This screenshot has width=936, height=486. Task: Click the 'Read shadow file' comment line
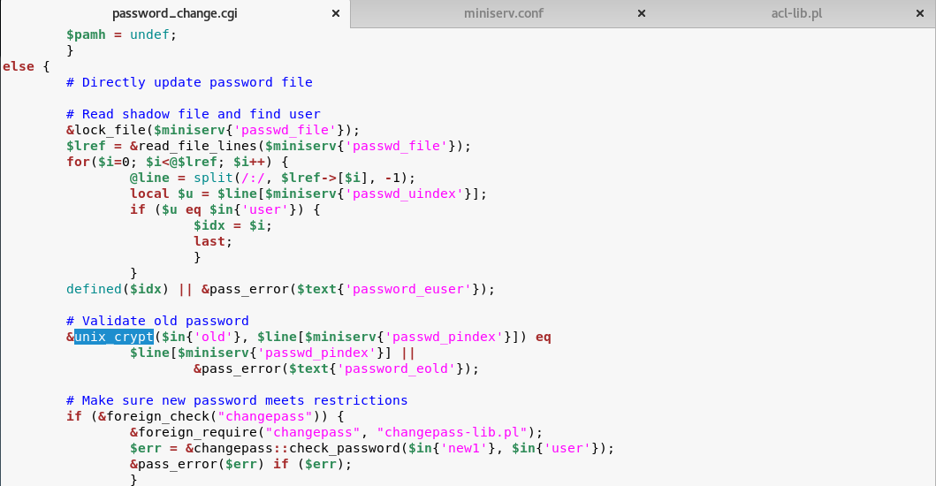pyautogui.click(x=193, y=114)
